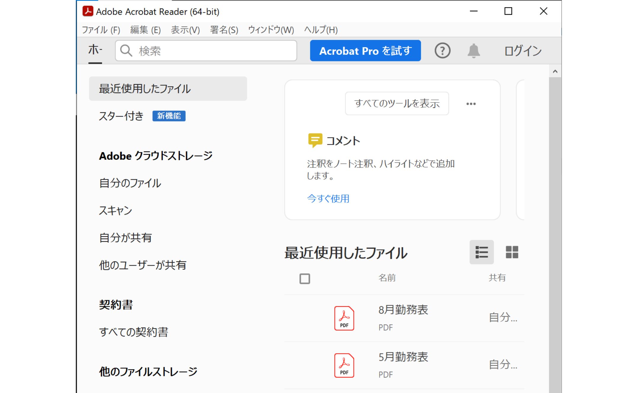The image size is (622, 393).
Task: Click the Acrobat Pro を試す button
Action: [365, 51]
